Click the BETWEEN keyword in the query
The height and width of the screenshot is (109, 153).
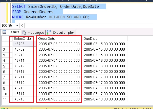[57, 17]
